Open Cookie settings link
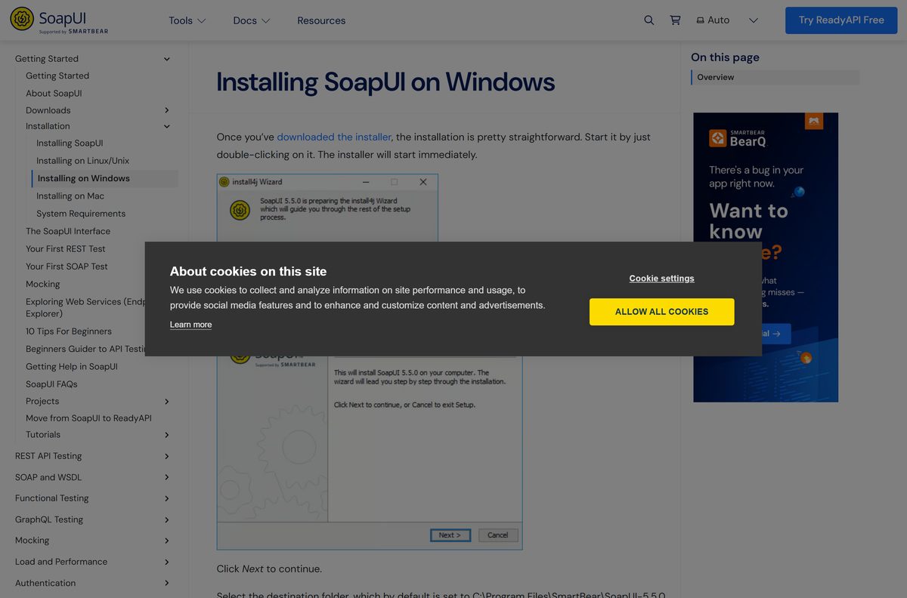The width and height of the screenshot is (907, 598). [x=661, y=279]
